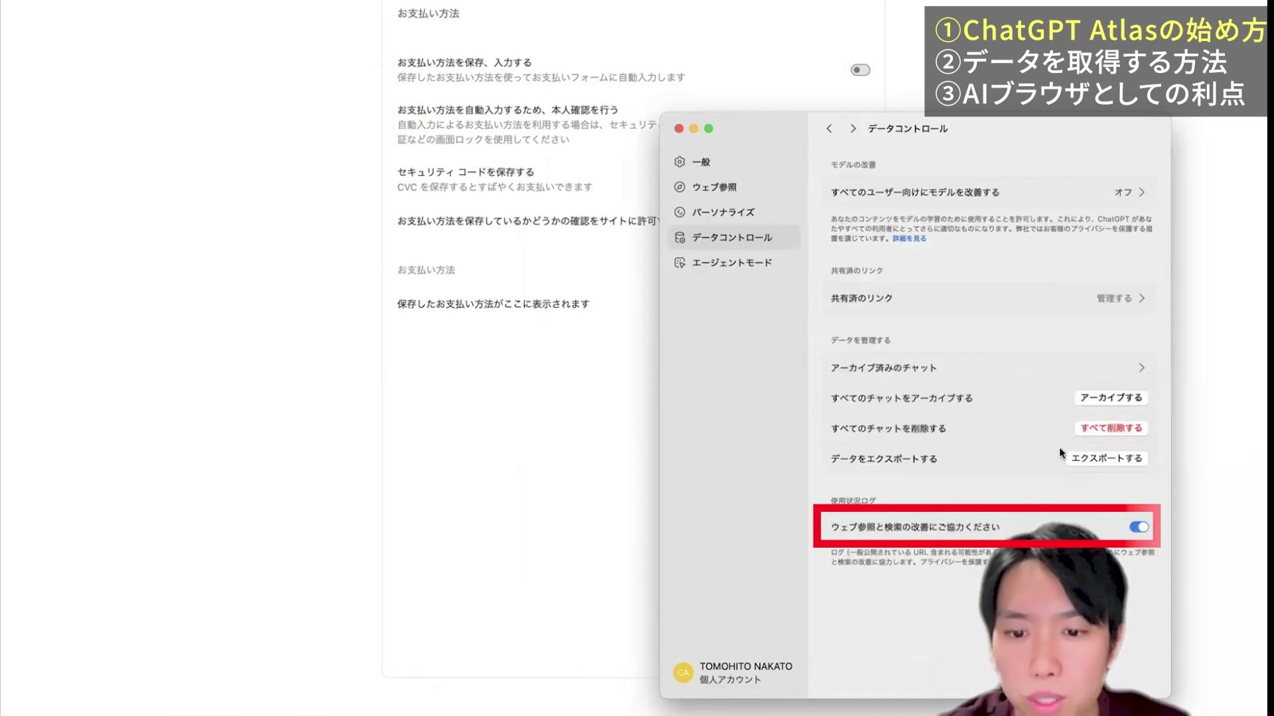Click お支払い方法を自動入力するため、本人確認を行う in background
Viewport: 1274px width, 716px height.
tap(508, 110)
